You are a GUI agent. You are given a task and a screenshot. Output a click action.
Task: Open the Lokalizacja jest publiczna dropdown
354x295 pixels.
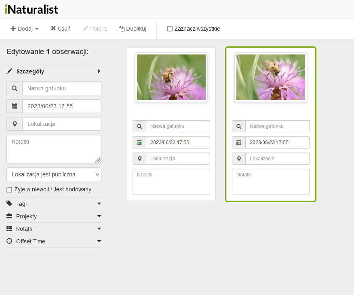click(54, 174)
